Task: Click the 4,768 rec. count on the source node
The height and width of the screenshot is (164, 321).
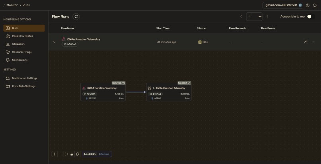Action: 119,94
